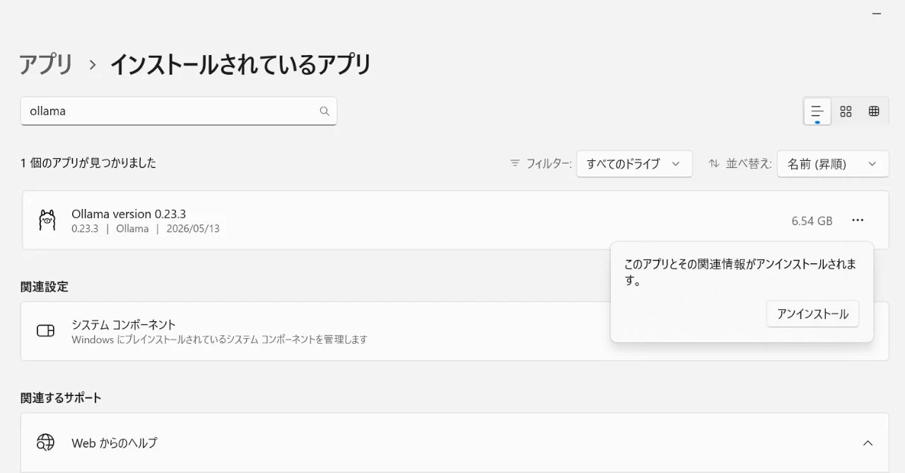
Task: Open the 名前 (昇順) sort dropdown
Action: (833, 163)
